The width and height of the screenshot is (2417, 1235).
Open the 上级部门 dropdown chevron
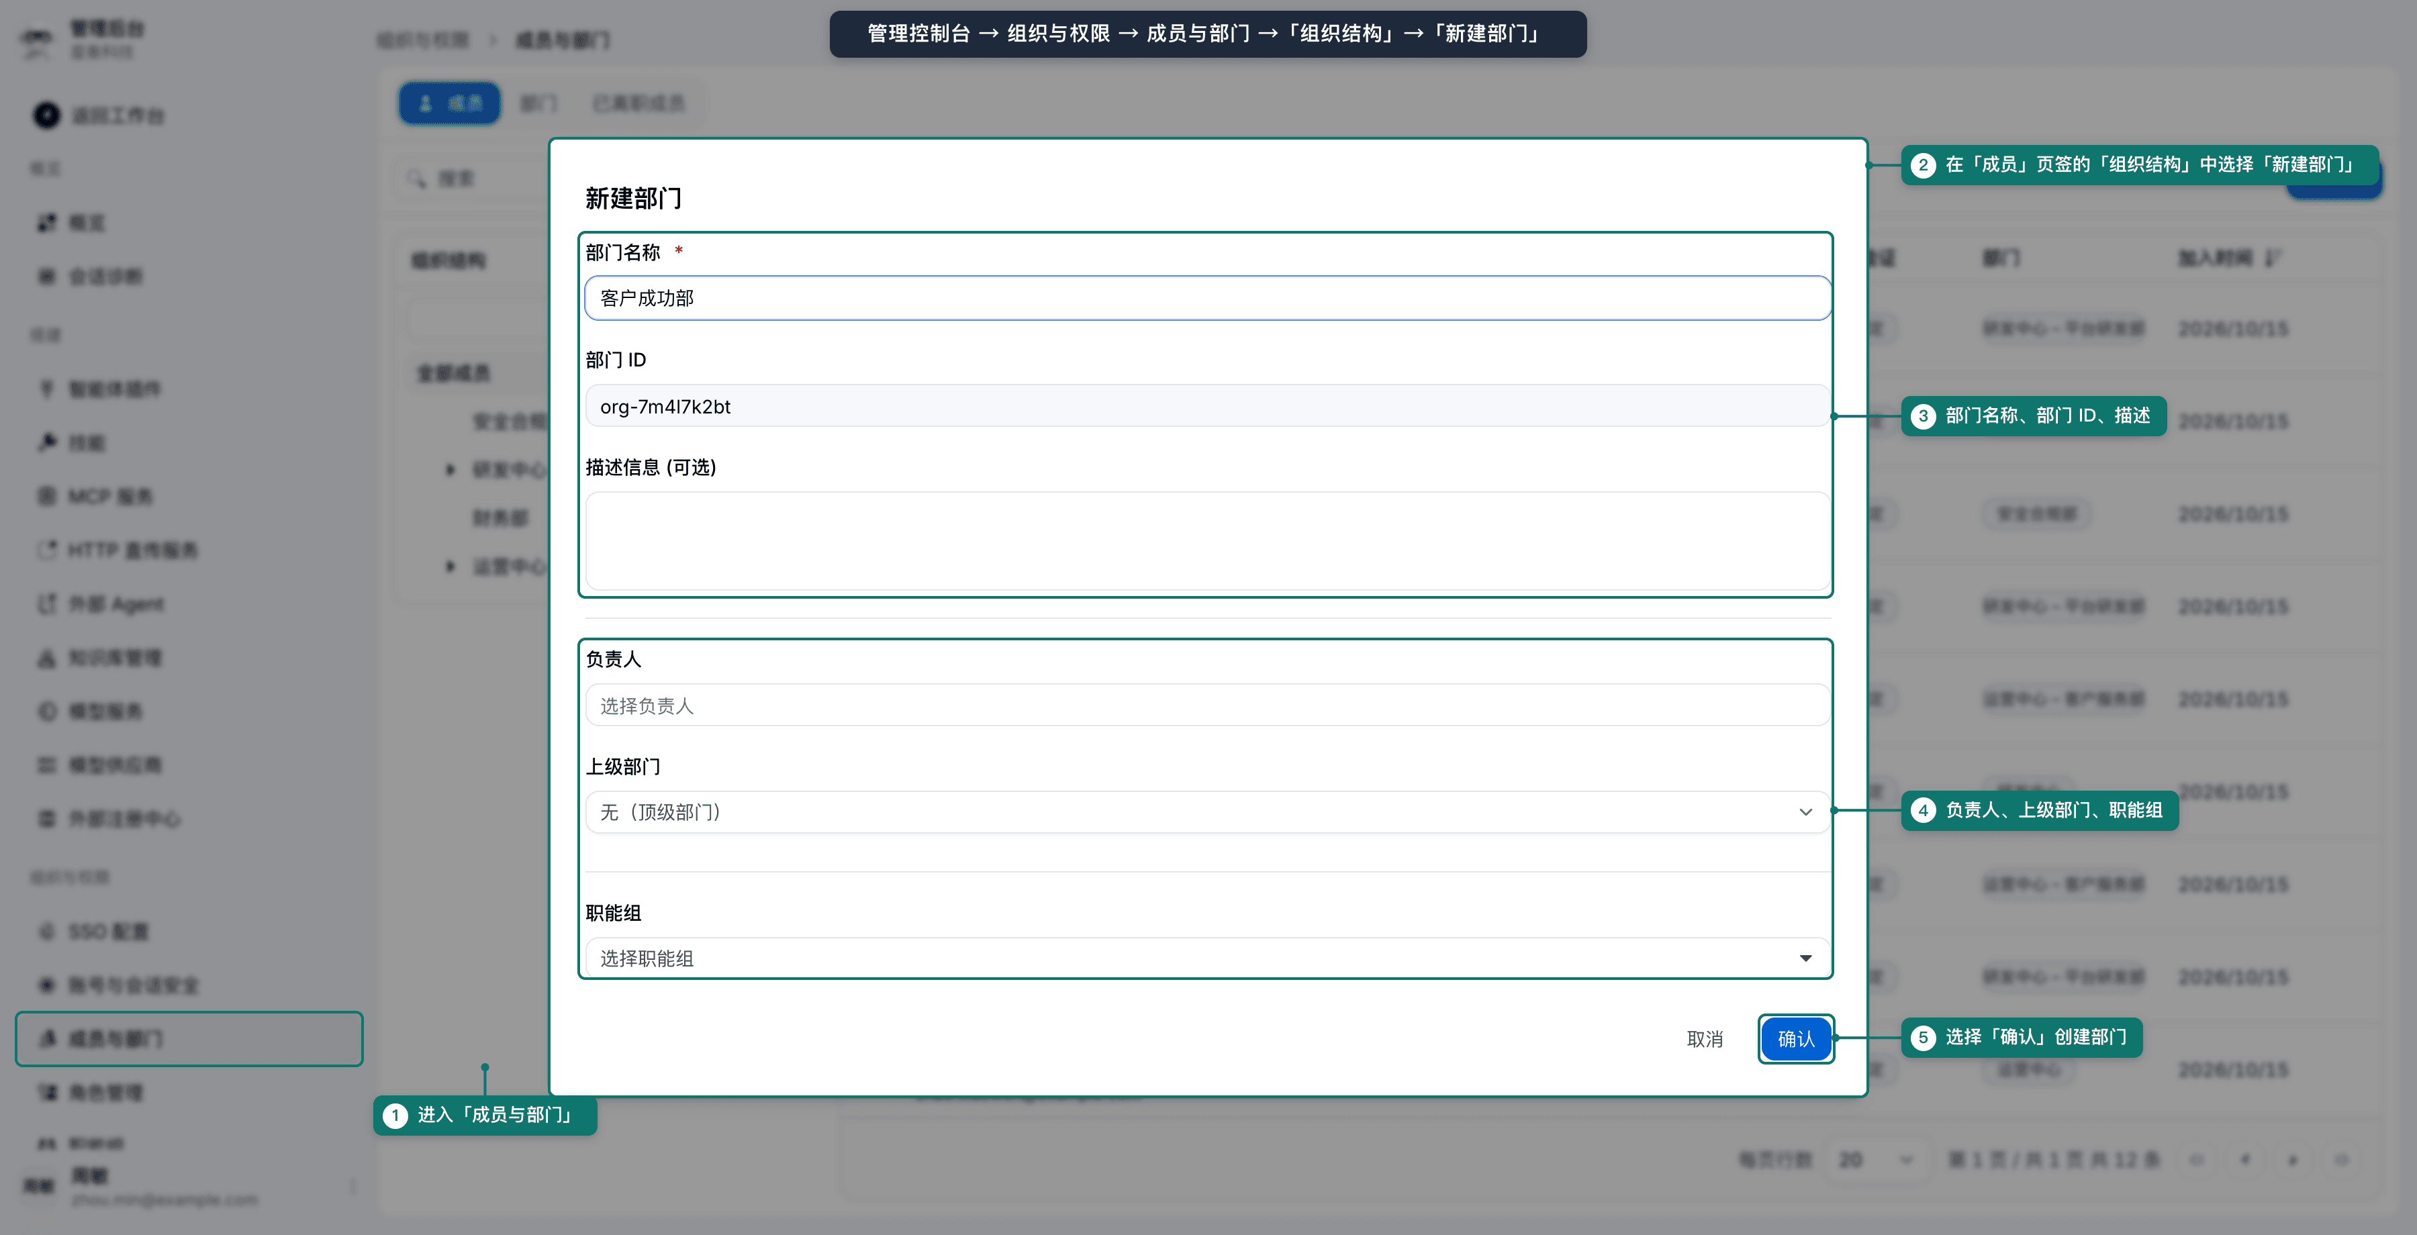coord(1805,812)
